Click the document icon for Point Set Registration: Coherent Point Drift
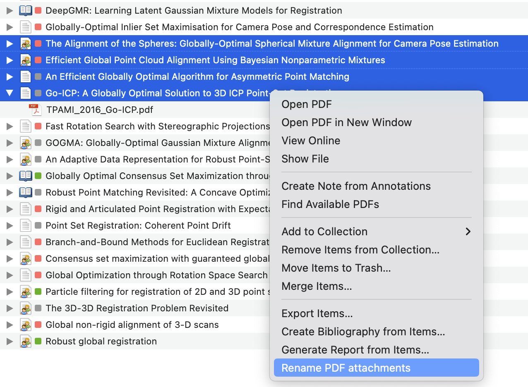The image size is (528, 387). 25,225
